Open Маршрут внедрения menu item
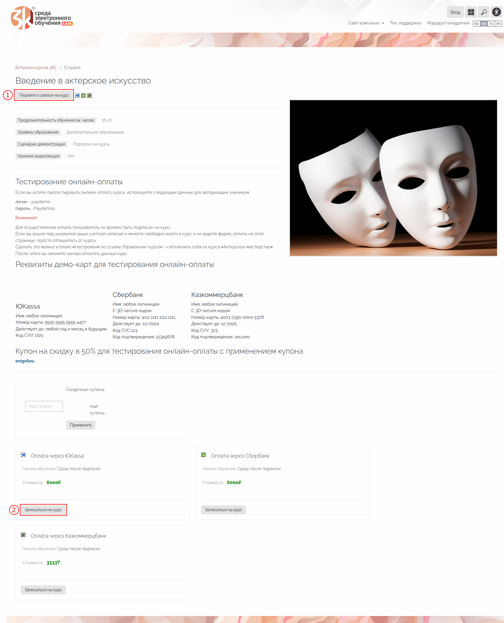Viewport: 504px width, 623px height. (x=448, y=23)
